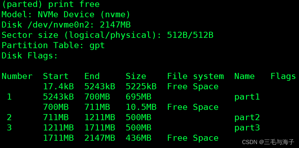Click the 'Disk Flags:' label

point(30,56)
